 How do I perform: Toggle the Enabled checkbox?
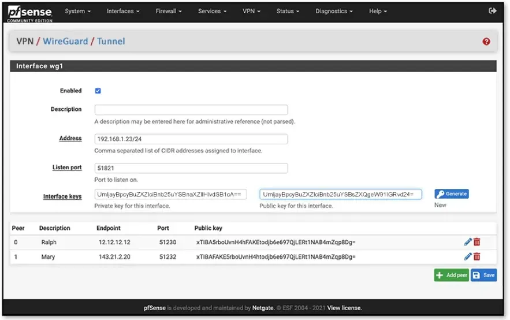(x=98, y=91)
